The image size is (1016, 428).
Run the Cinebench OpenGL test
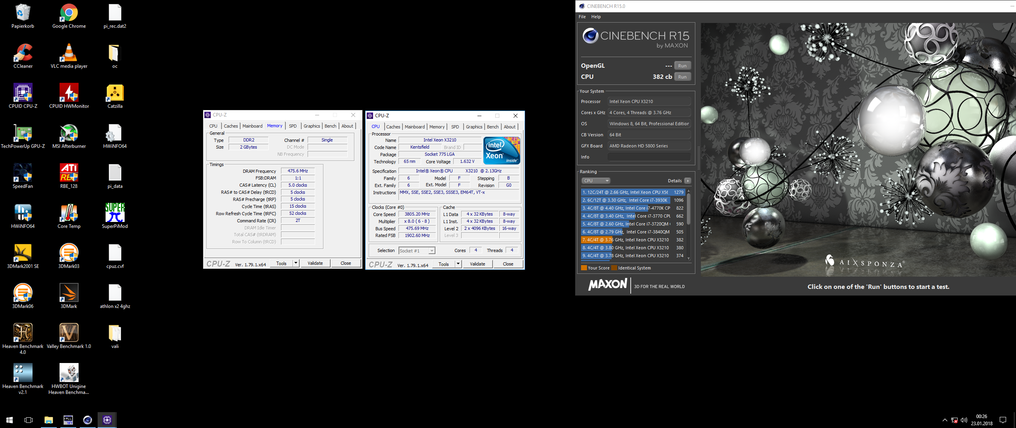(x=682, y=66)
